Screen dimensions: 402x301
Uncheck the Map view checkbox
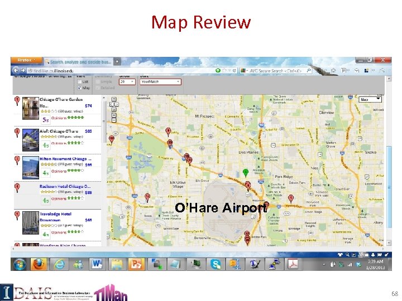(79, 88)
